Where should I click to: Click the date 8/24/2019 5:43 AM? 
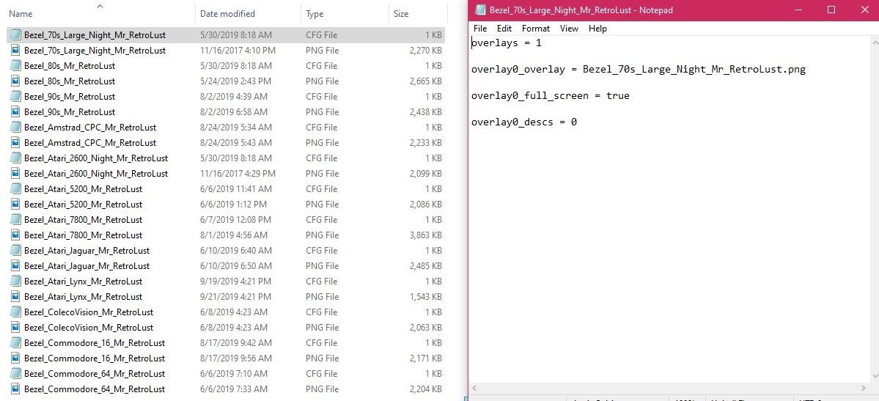click(235, 143)
